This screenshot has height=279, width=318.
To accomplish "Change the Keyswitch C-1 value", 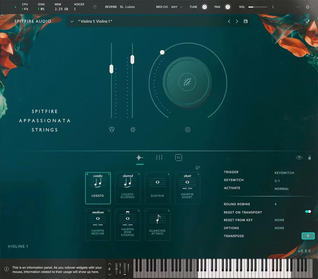I will tap(277, 181).
